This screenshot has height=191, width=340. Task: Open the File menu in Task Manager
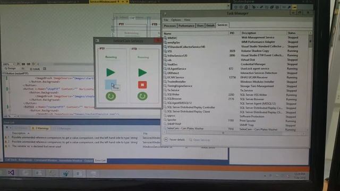coord(166,20)
